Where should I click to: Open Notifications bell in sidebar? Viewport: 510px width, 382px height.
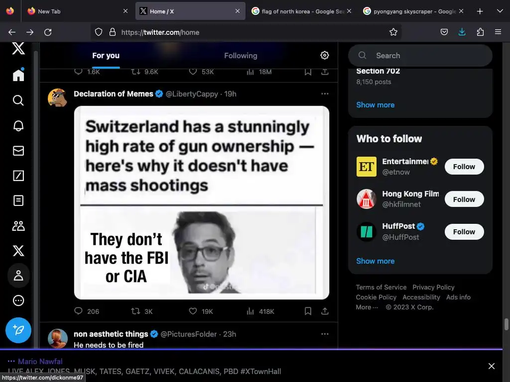point(18,125)
